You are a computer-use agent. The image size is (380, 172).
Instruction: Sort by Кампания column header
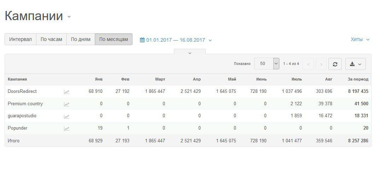(17, 79)
